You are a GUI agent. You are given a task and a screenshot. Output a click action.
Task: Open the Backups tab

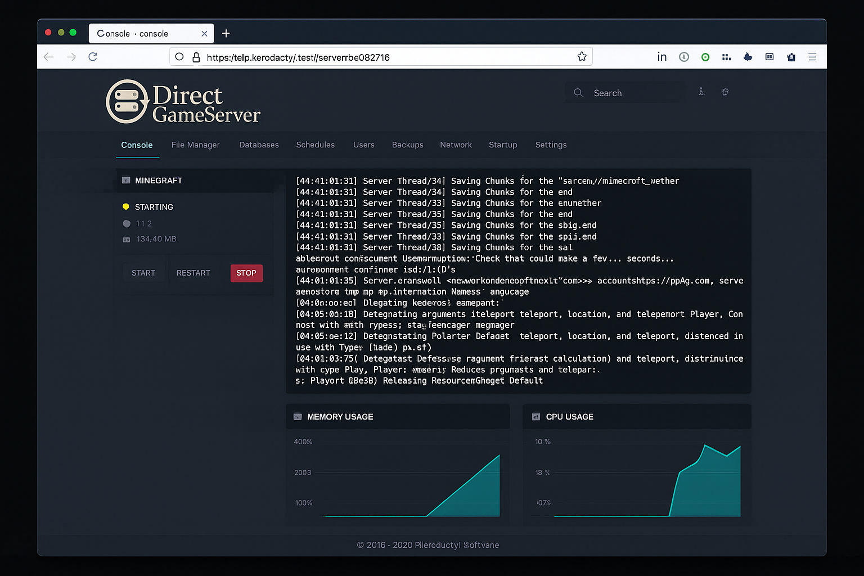(407, 145)
